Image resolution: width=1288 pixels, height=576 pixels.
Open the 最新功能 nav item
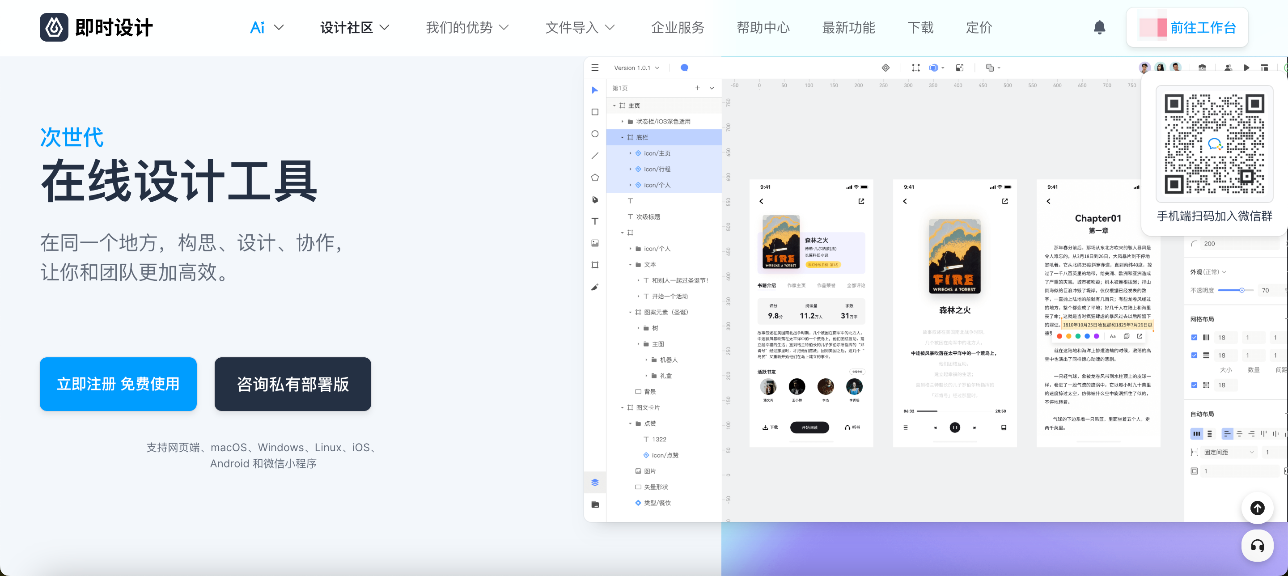(848, 27)
